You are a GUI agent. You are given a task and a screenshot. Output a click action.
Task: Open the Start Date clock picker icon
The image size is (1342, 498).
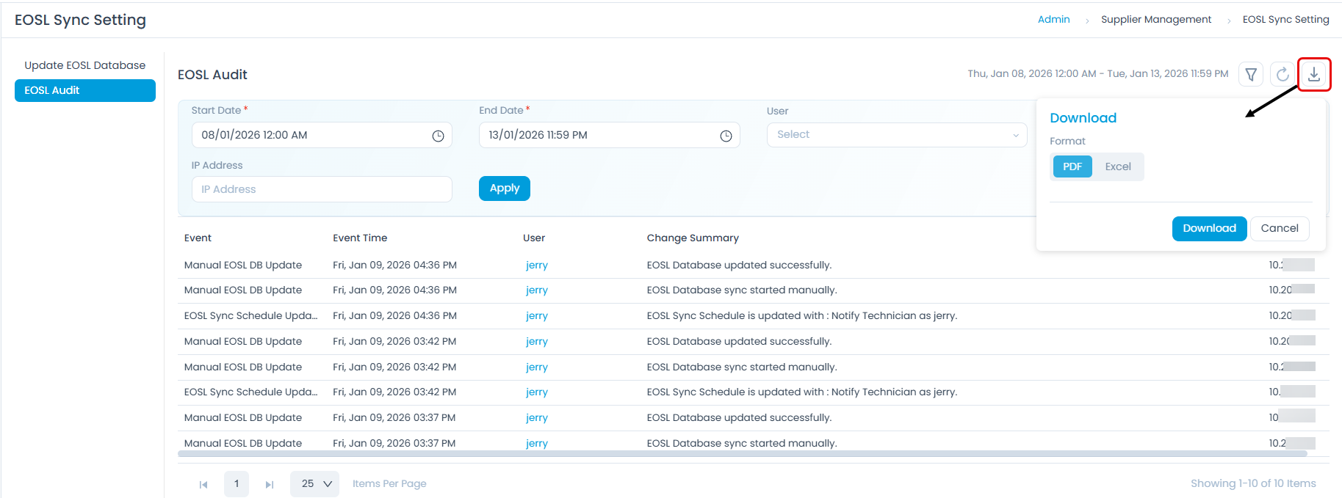coord(438,136)
